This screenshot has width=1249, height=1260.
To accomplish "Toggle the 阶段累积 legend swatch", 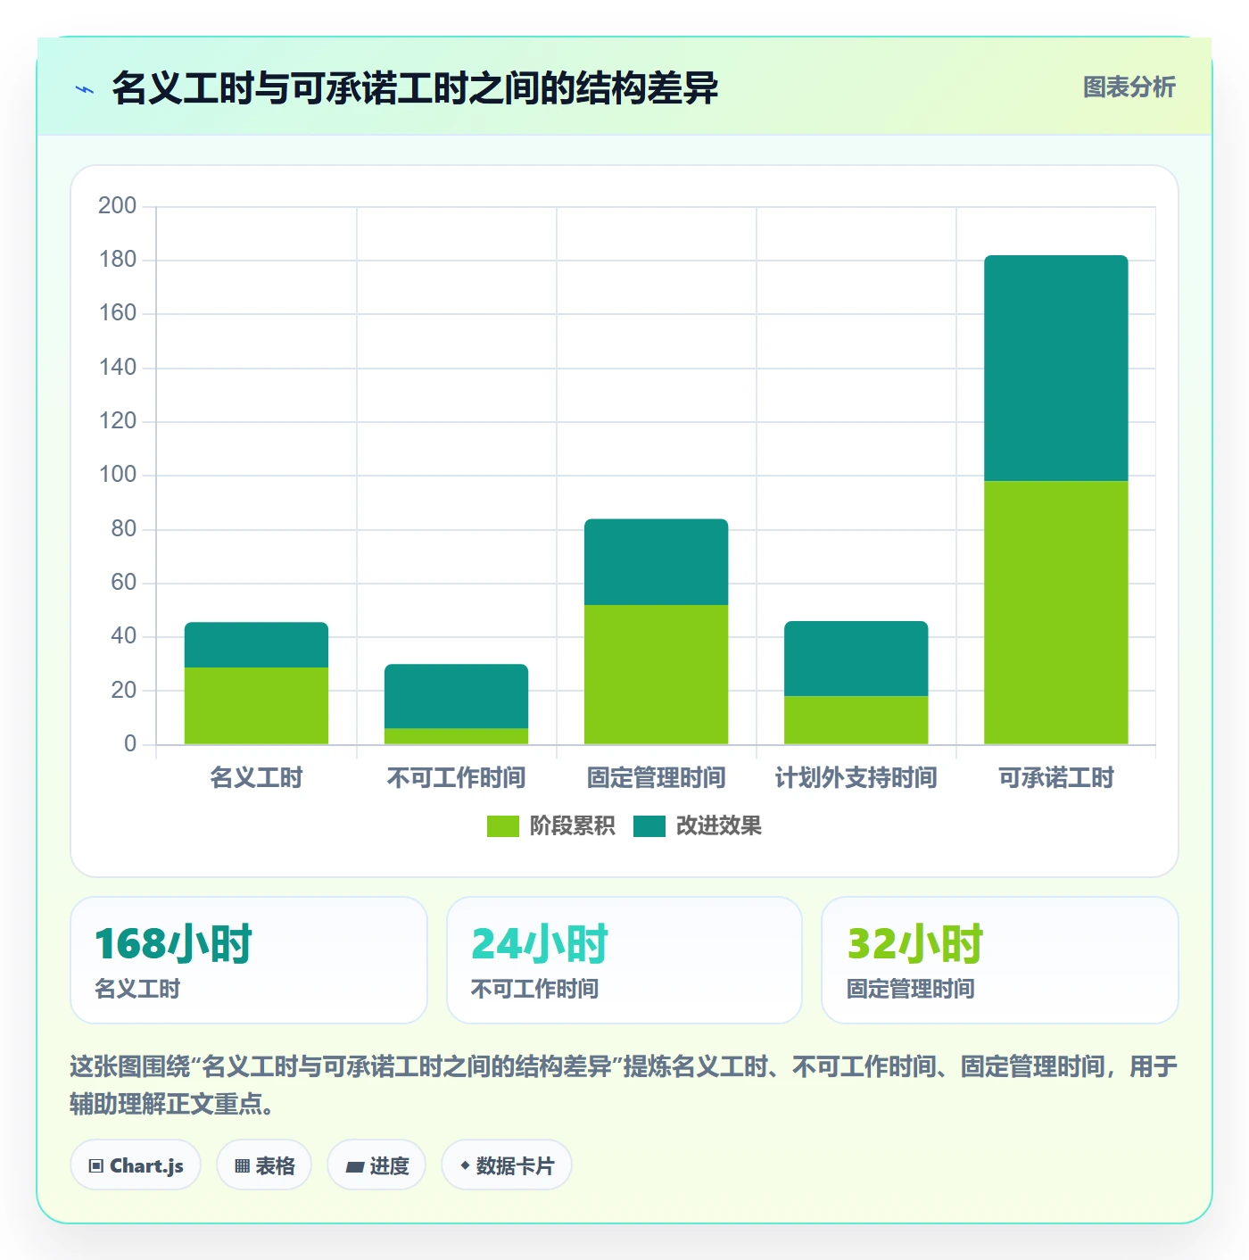I will coord(502,826).
